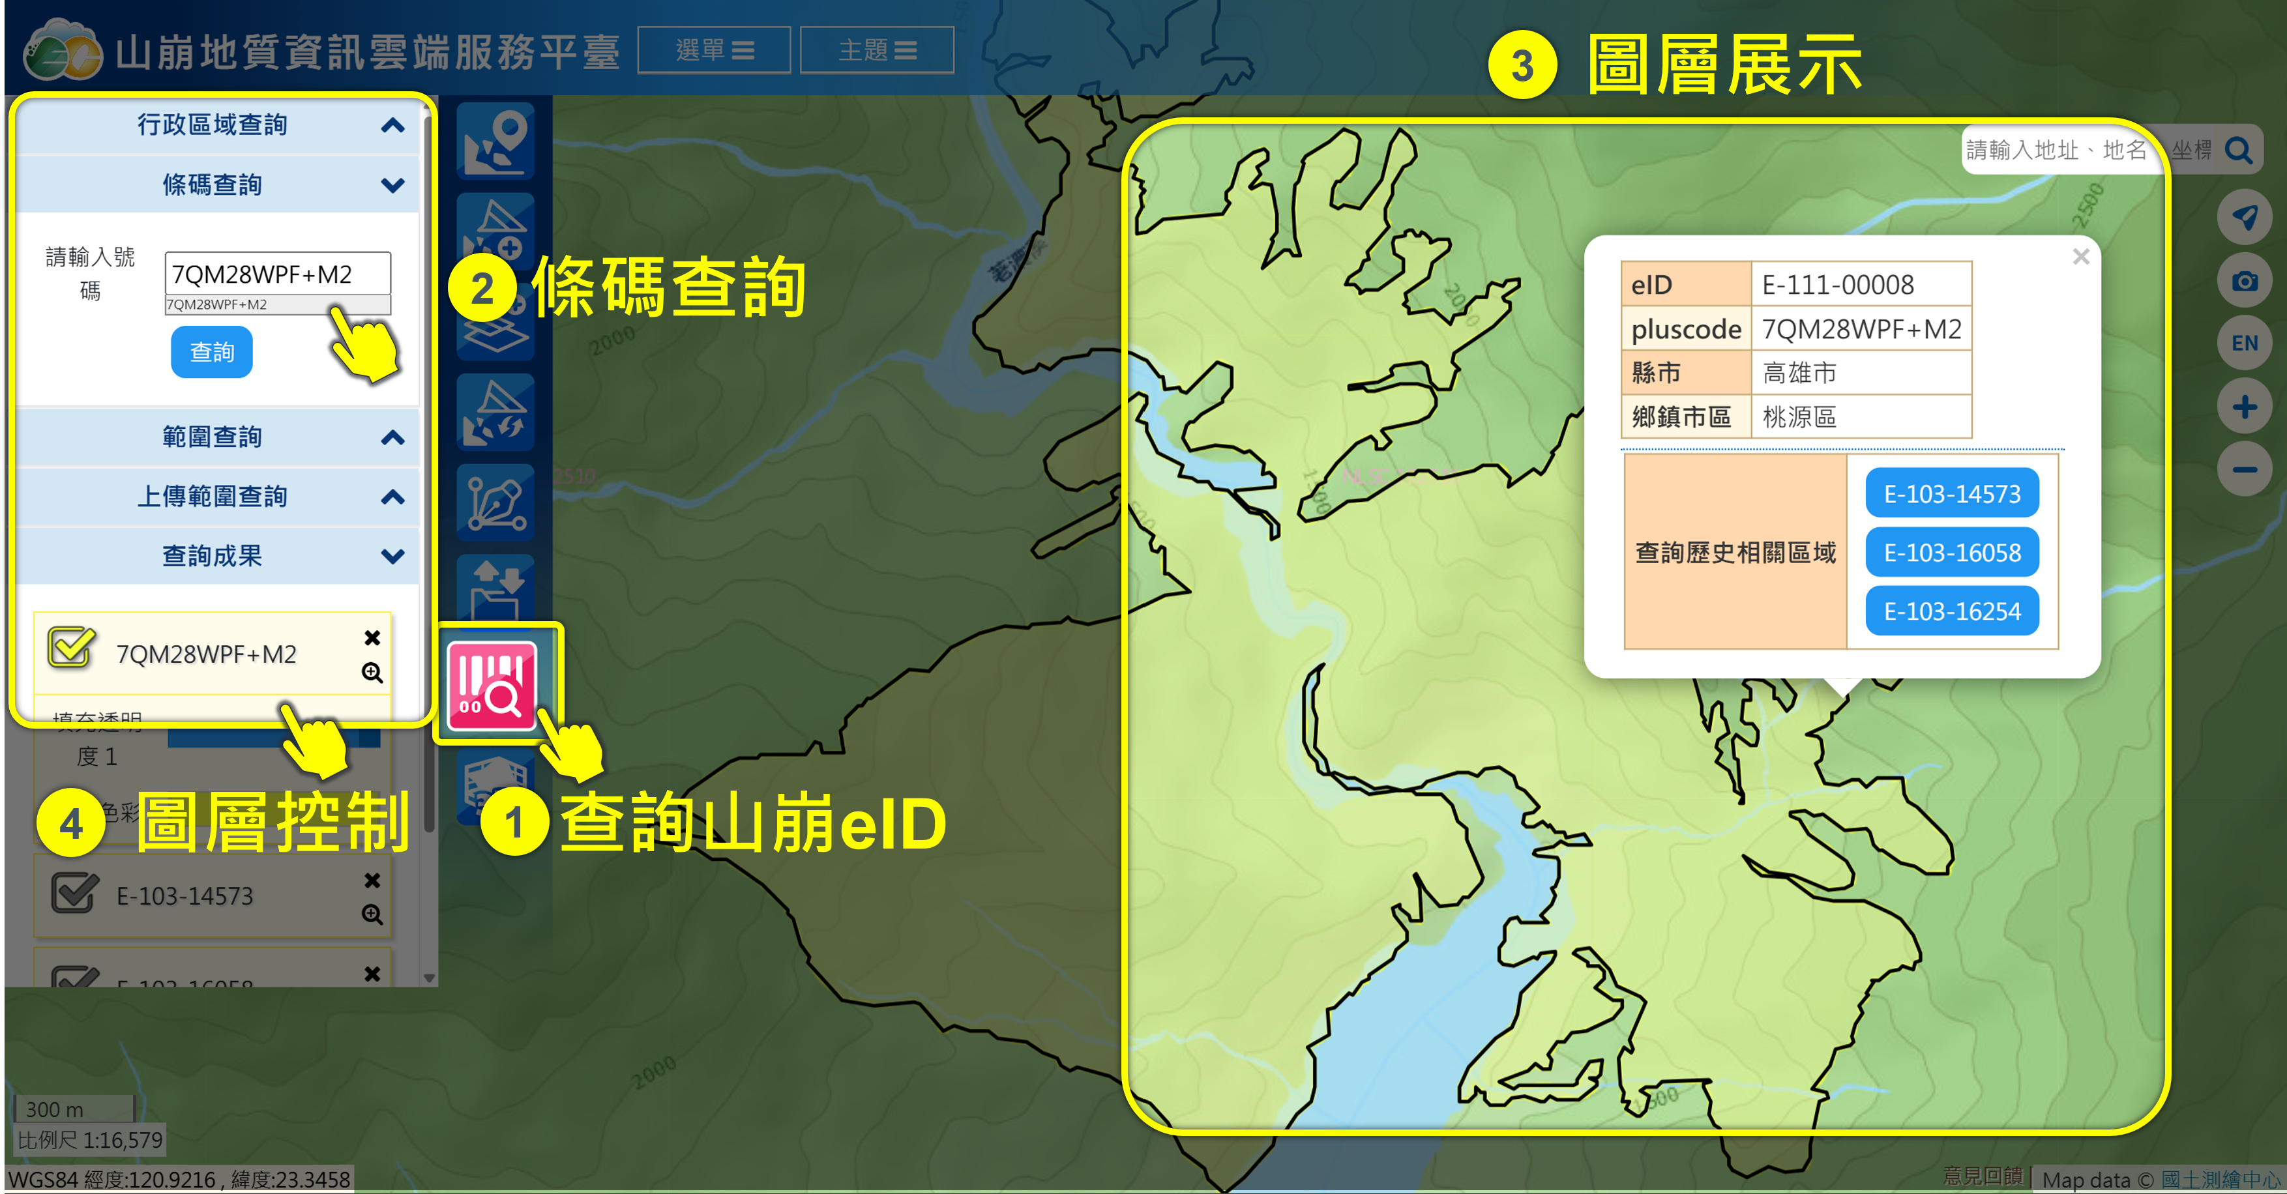Open the map location marker tool

click(x=496, y=142)
